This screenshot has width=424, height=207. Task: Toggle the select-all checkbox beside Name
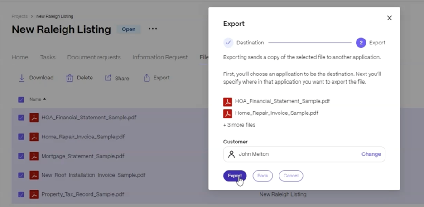(x=21, y=99)
